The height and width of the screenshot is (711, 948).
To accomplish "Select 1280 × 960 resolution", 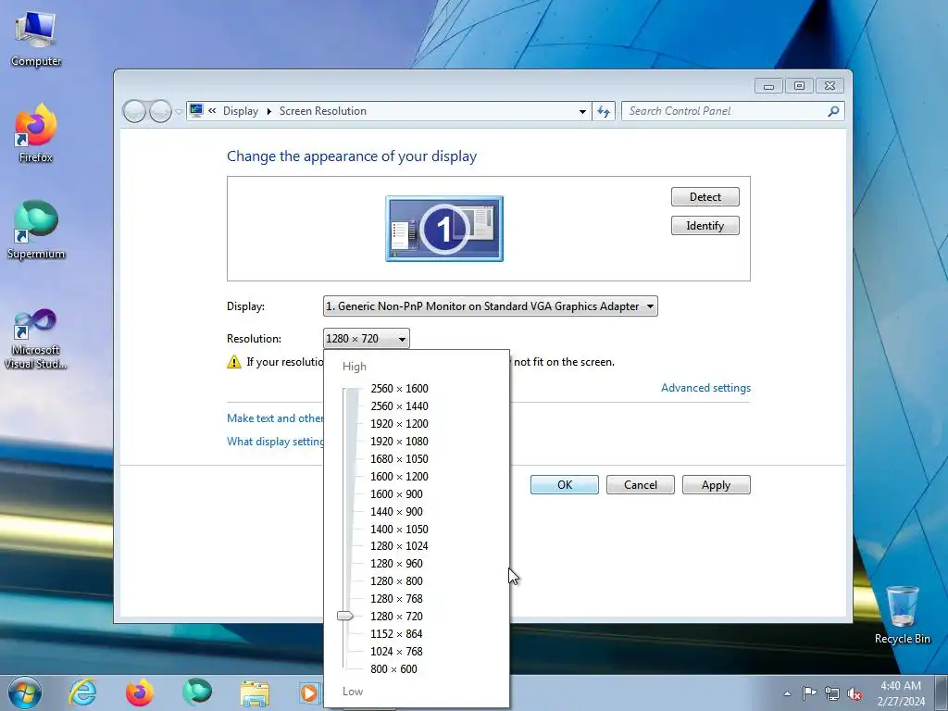I will 396,564.
